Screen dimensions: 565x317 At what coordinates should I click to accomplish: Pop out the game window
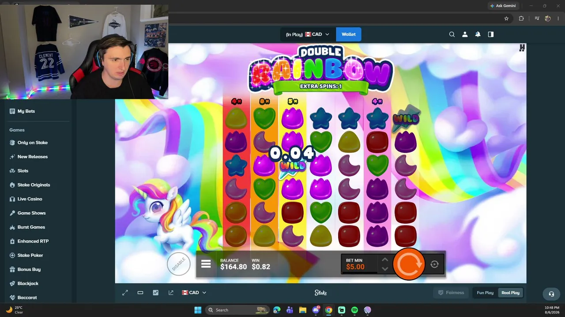pyautogui.click(x=171, y=292)
